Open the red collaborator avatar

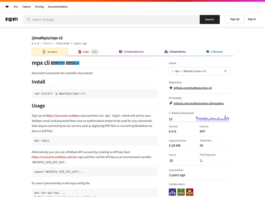click(190, 192)
